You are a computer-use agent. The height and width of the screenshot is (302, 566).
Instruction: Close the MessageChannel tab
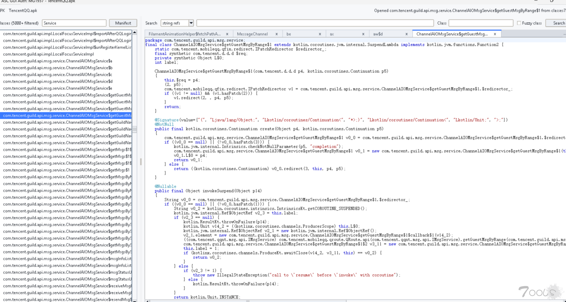(277, 34)
